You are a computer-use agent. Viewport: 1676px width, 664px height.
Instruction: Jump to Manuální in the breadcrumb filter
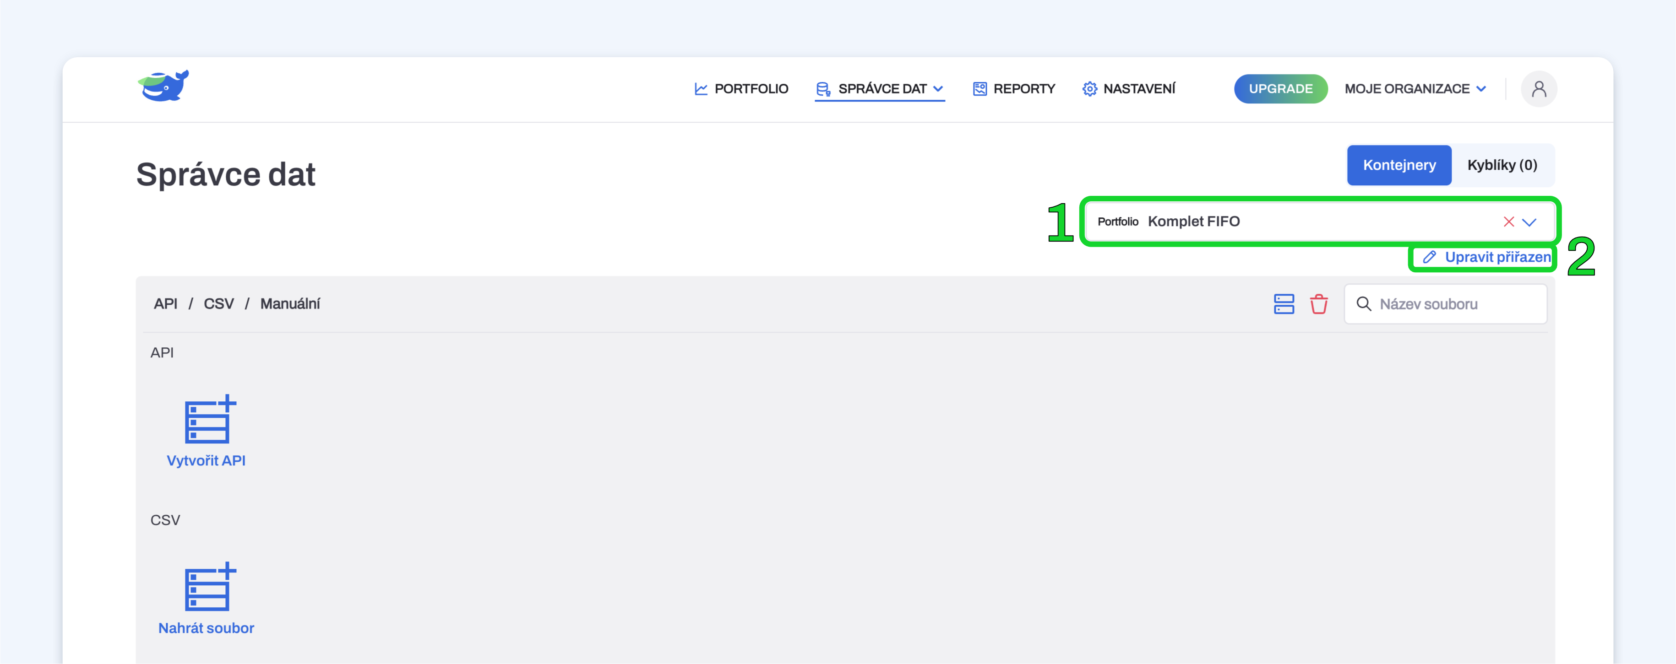pos(290,304)
